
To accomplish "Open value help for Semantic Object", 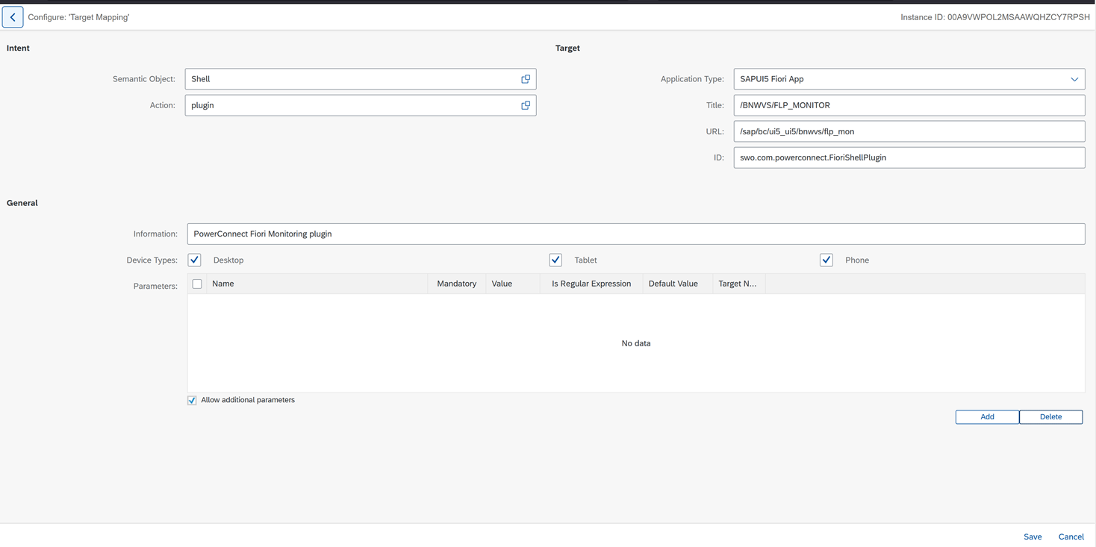I will pyautogui.click(x=526, y=79).
